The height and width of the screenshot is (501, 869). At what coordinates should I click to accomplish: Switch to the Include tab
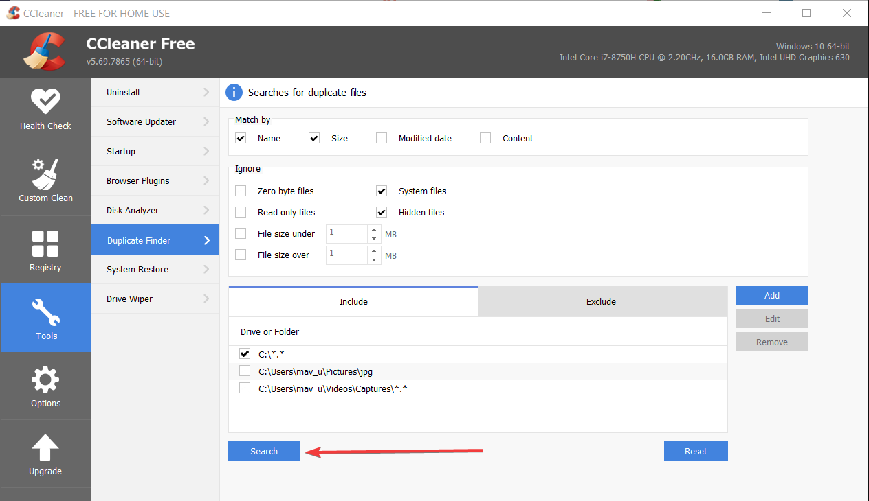point(353,301)
